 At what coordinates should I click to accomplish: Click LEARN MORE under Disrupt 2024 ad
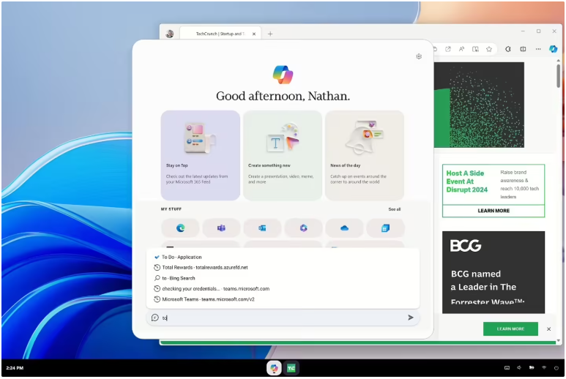point(494,211)
